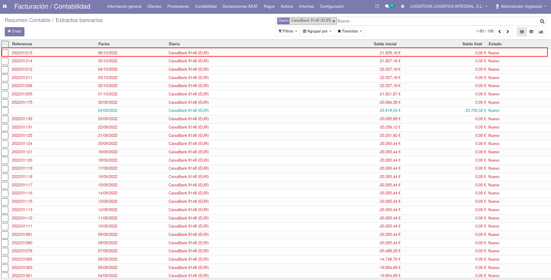
Task: Open the Activos menu
Action: 287,6
